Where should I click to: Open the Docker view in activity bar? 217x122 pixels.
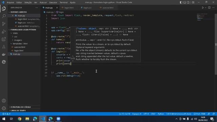click(x=4, y=54)
